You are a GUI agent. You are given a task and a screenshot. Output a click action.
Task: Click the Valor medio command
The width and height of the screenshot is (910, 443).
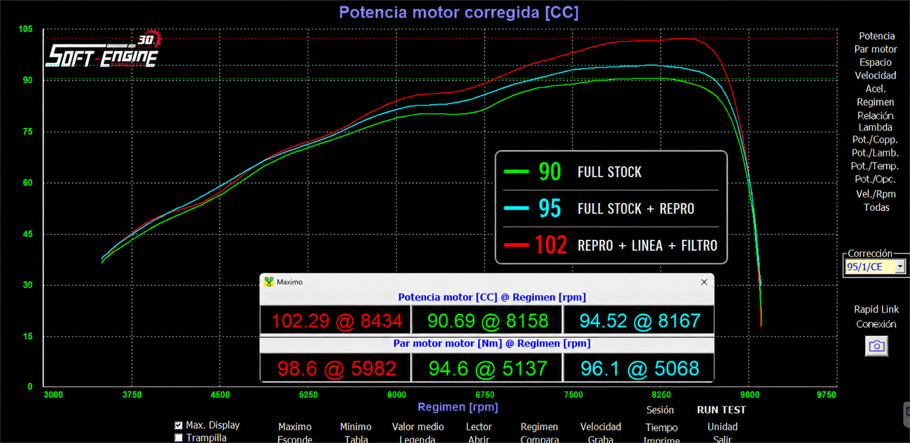418,427
